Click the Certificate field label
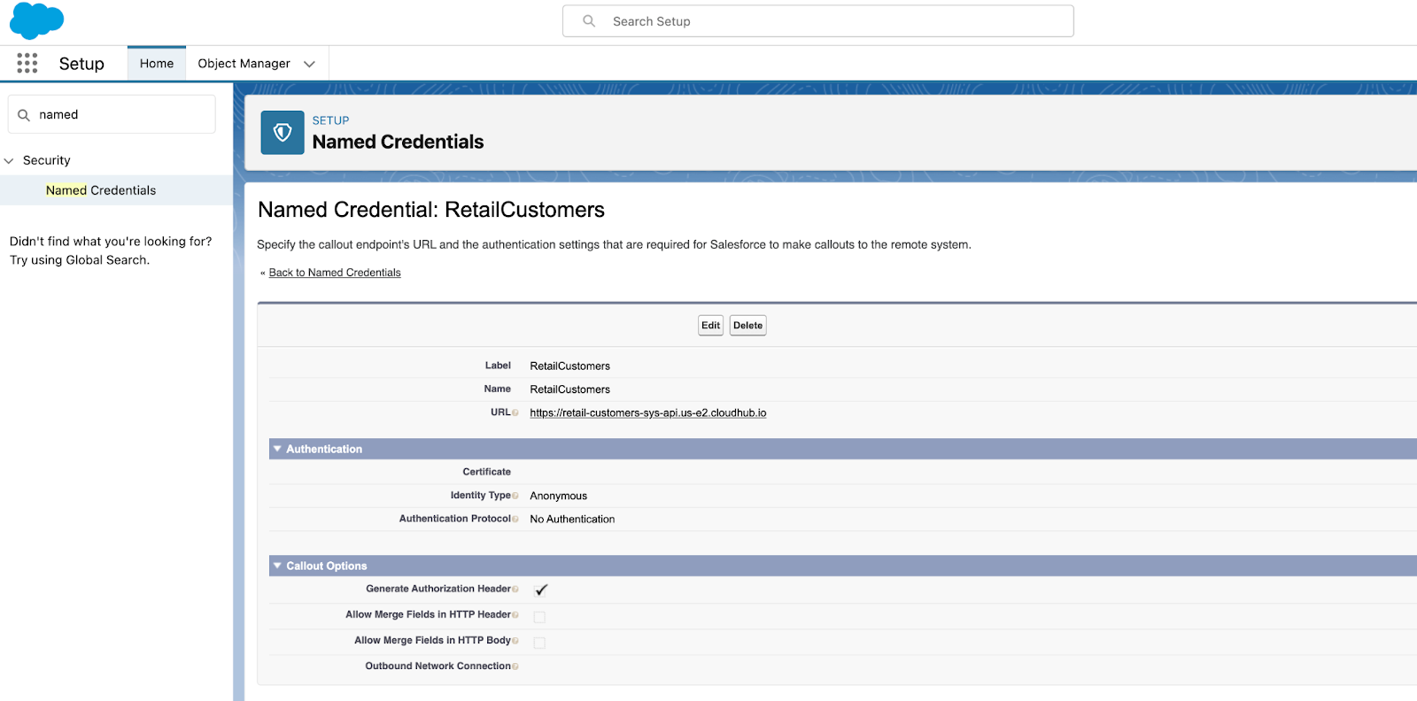 pyautogui.click(x=486, y=472)
